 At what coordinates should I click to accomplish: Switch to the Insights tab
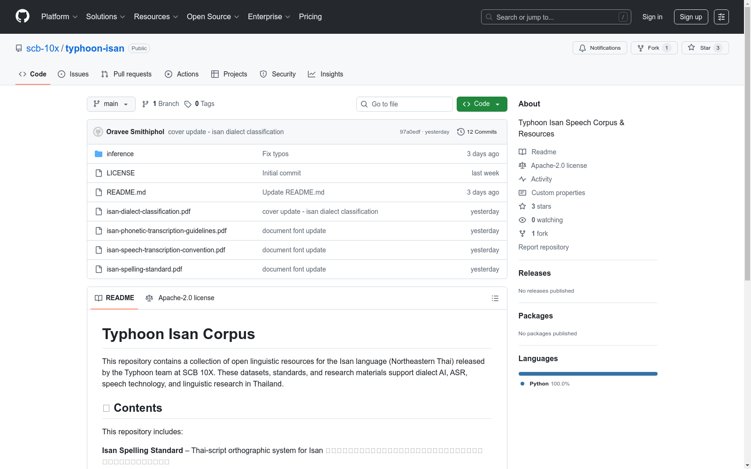(325, 74)
